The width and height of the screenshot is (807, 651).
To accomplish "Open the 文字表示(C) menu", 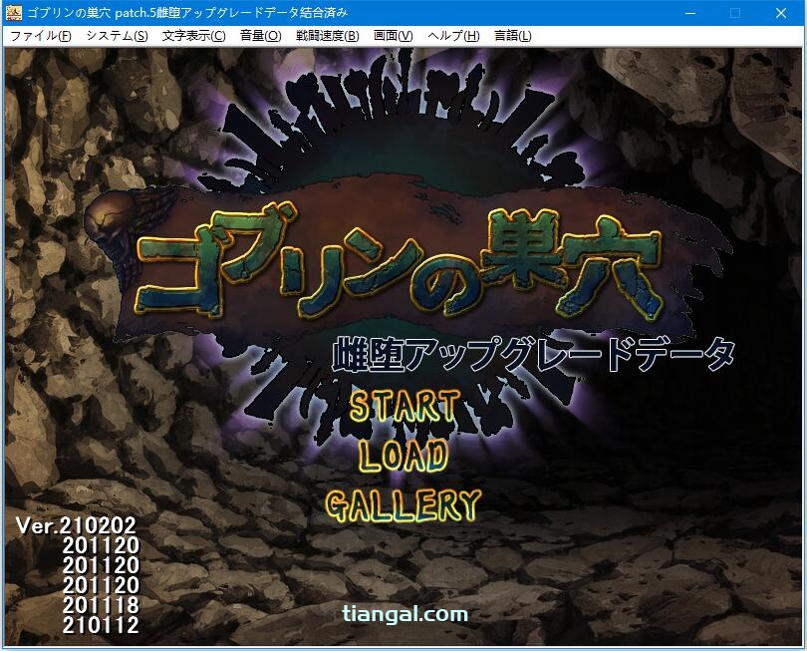I will 193,35.
